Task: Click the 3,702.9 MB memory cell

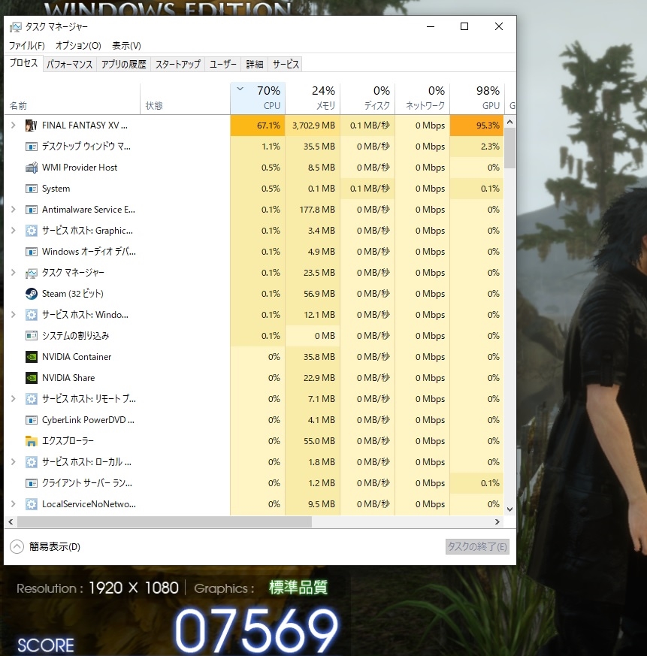Action: click(x=313, y=125)
